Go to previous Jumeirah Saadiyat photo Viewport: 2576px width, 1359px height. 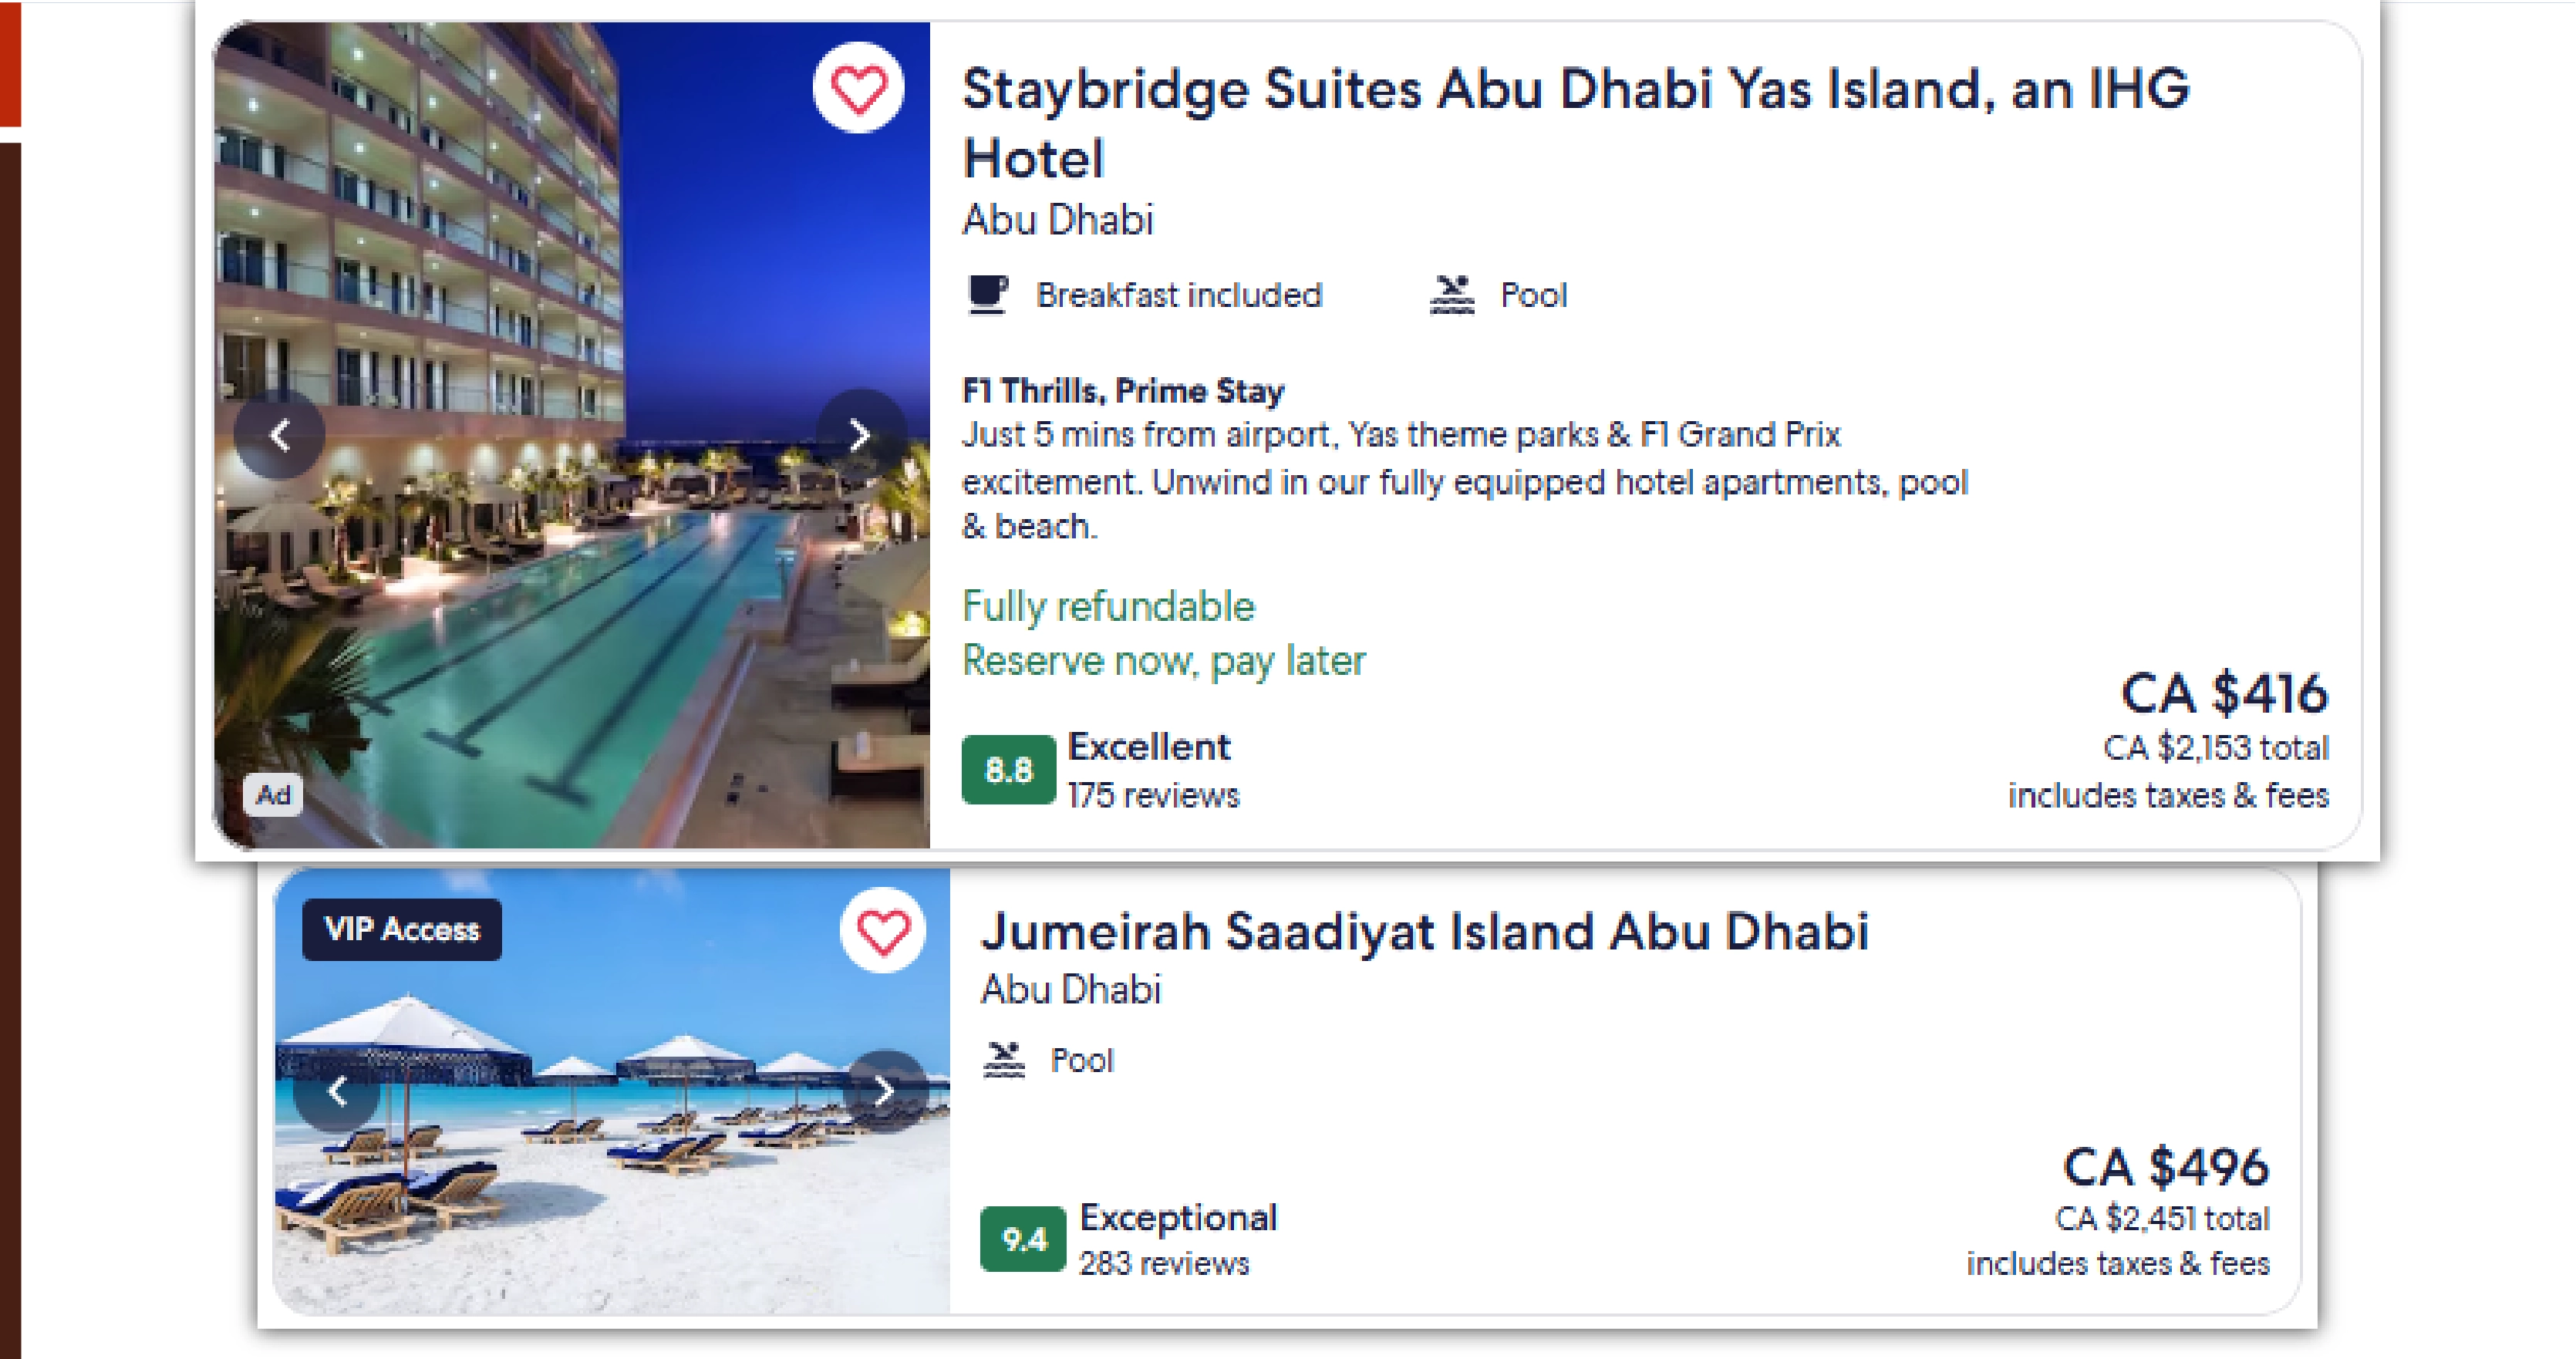pos(337,1090)
